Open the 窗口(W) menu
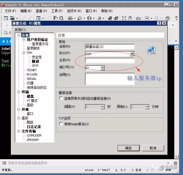 coord(91,11)
